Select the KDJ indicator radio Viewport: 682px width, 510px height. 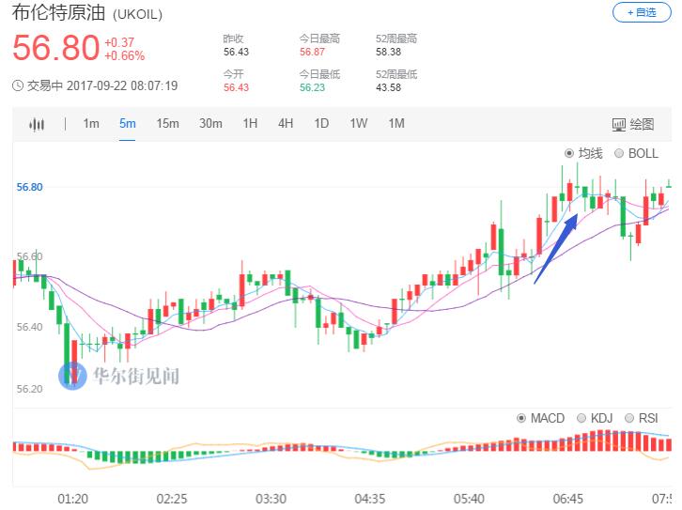pos(581,418)
